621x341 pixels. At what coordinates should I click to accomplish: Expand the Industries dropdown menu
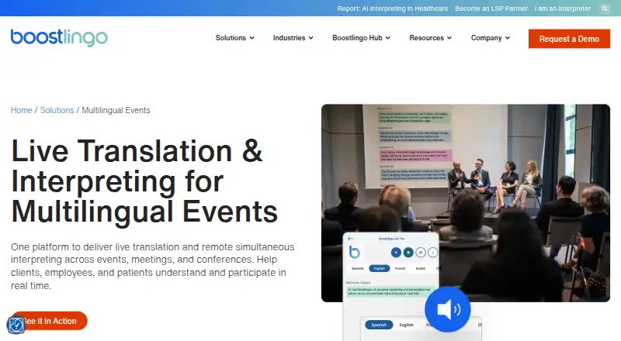point(293,38)
